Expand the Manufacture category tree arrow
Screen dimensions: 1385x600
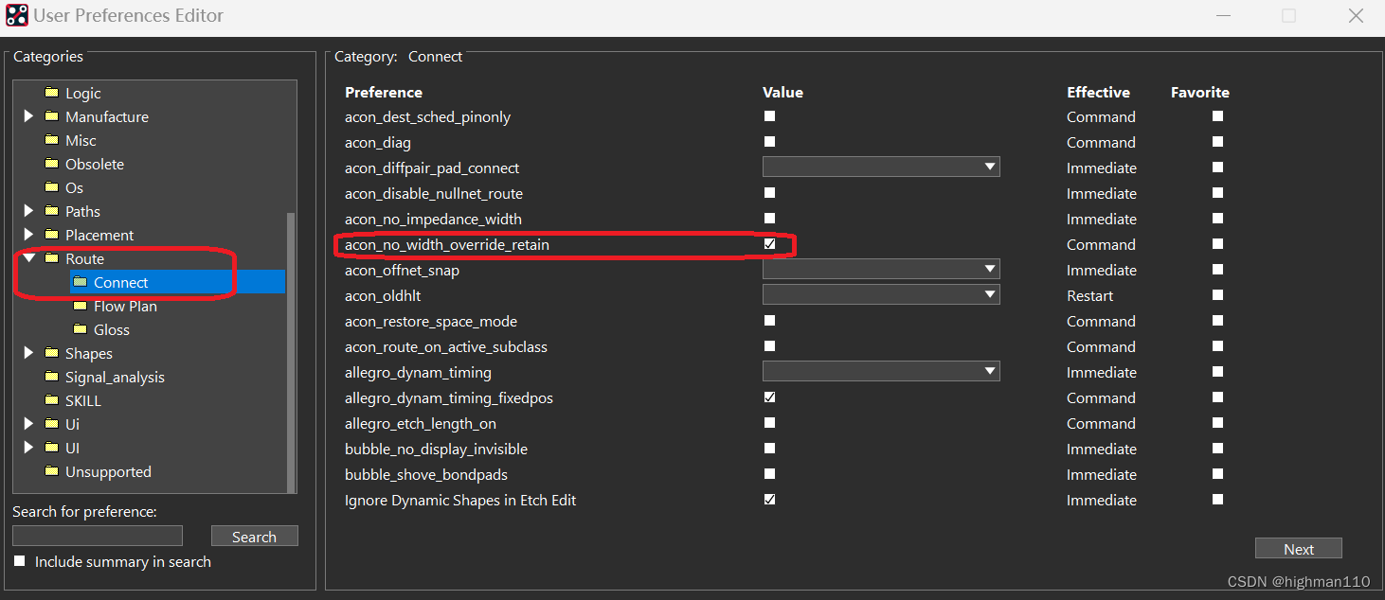[x=28, y=116]
